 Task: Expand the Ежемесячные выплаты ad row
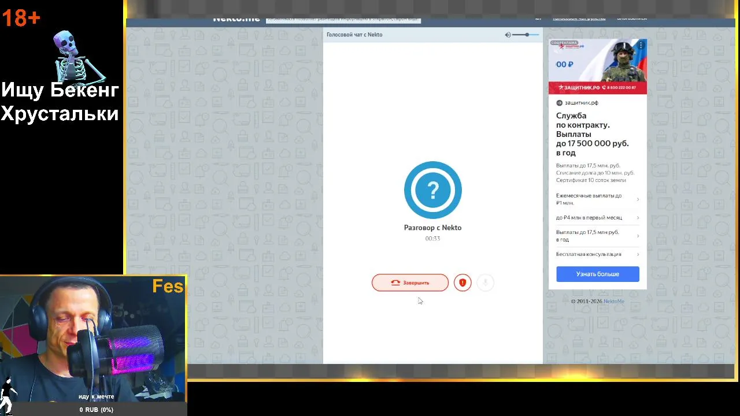click(598, 199)
